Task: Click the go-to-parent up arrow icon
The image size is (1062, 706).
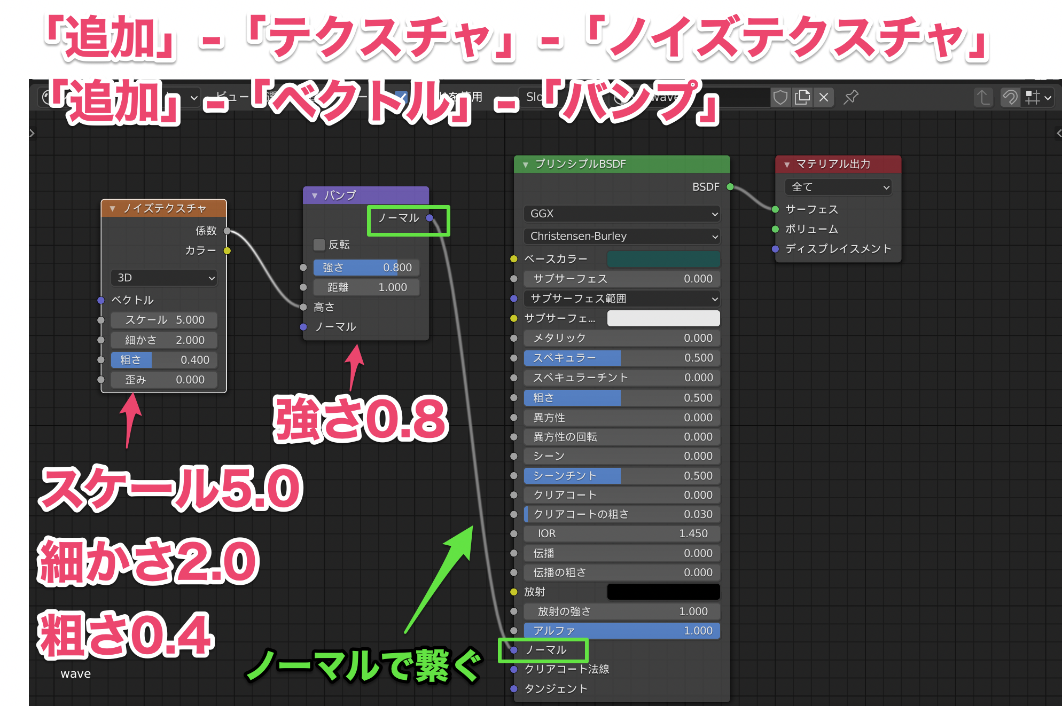Action: [983, 97]
